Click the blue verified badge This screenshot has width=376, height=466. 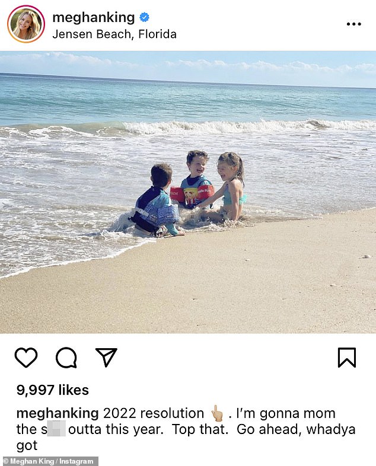point(144,17)
